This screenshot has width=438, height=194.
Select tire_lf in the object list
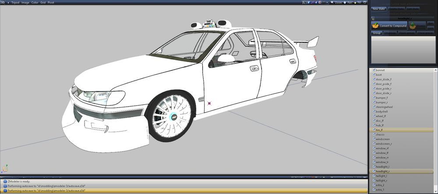[379, 130]
